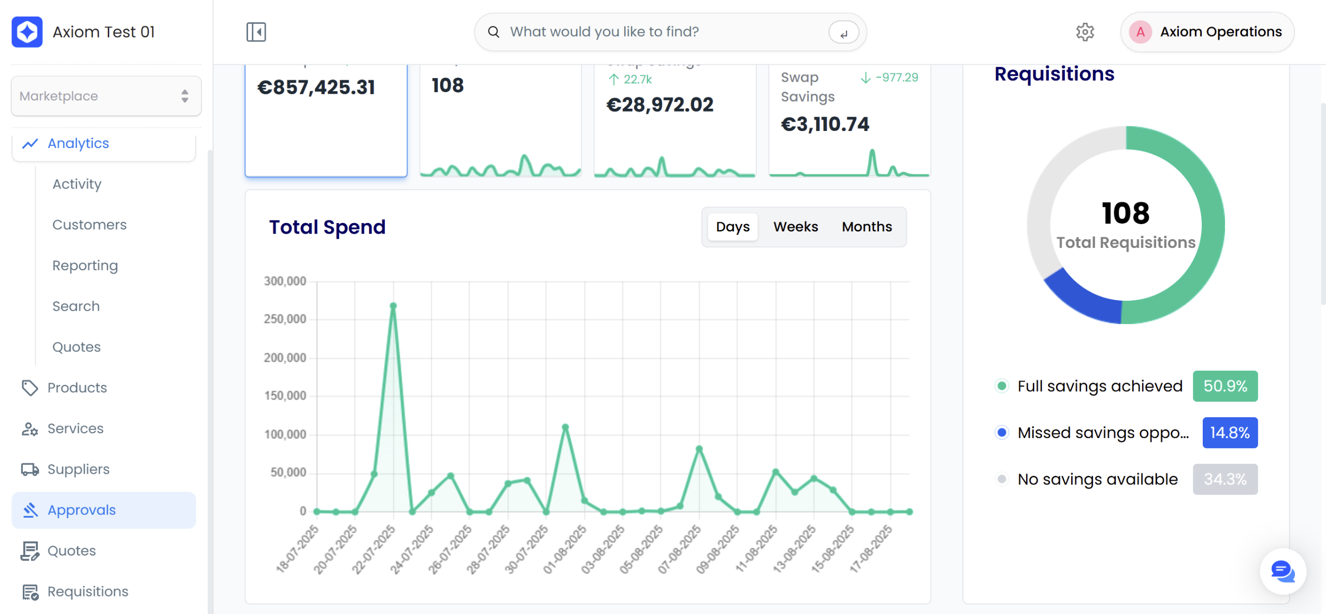Switch chart to Weeks view
This screenshot has width=1326, height=614.
(795, 227)
